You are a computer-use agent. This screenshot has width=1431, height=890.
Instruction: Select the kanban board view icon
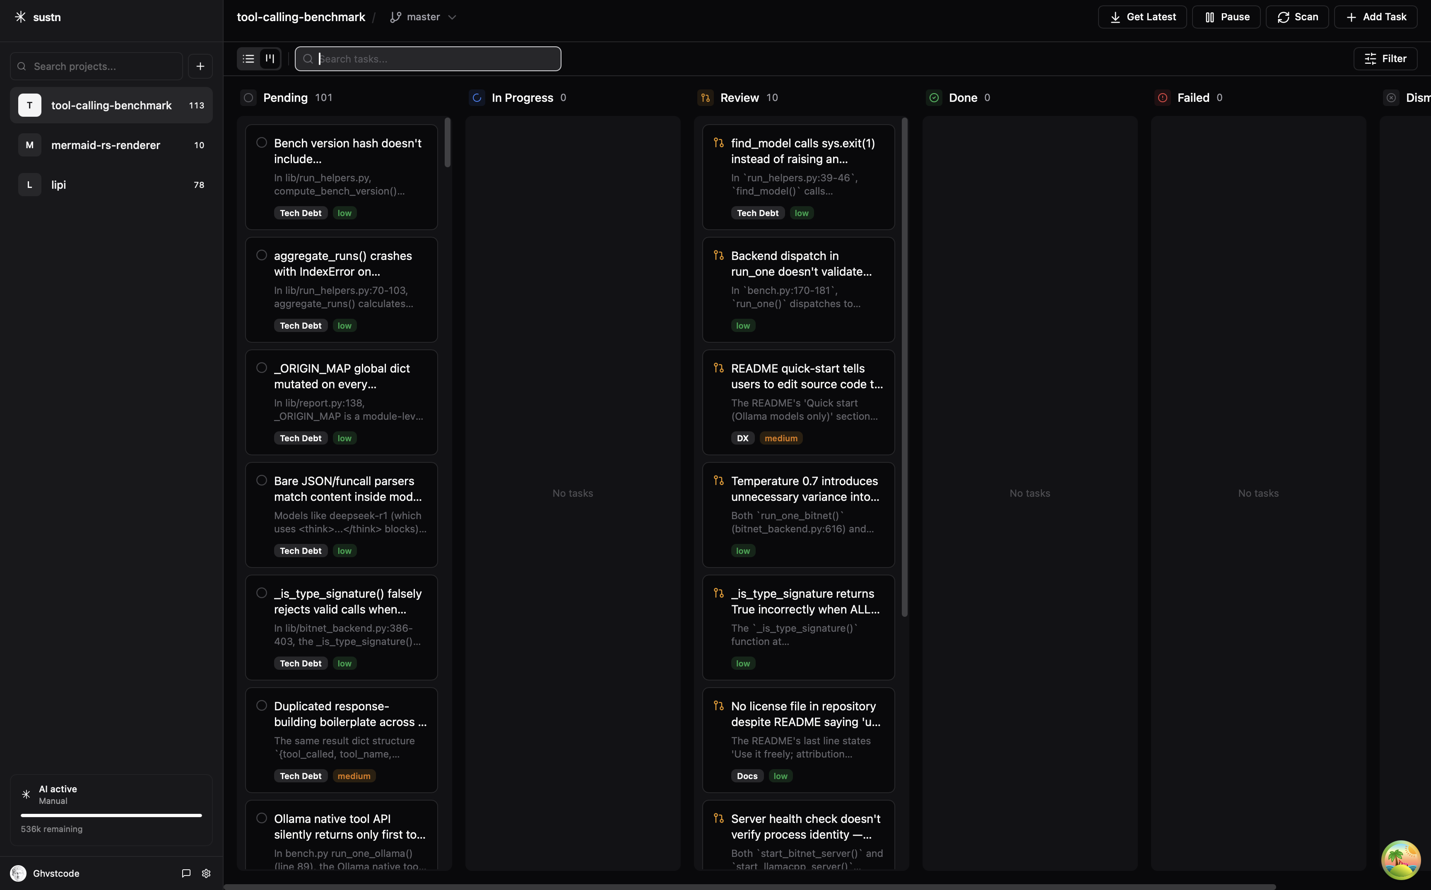pyautogui.click(x=270, y=58)
